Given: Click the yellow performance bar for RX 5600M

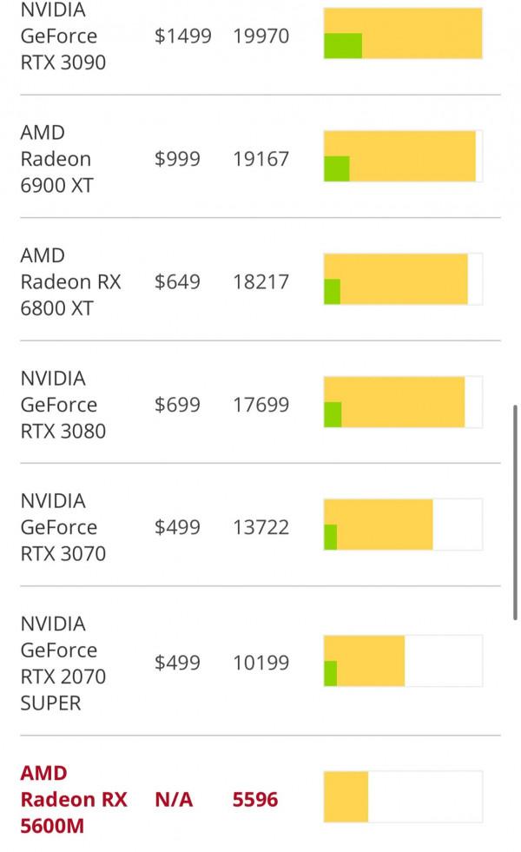Looking at the screenshot, I should tap(346, 796).
